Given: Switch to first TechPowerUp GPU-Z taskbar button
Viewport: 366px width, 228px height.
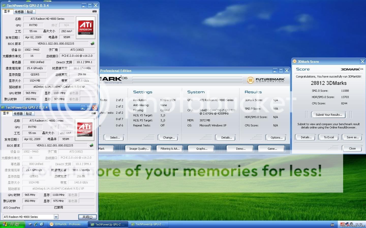Looking at the screenshot, I should tap(108, 224).
